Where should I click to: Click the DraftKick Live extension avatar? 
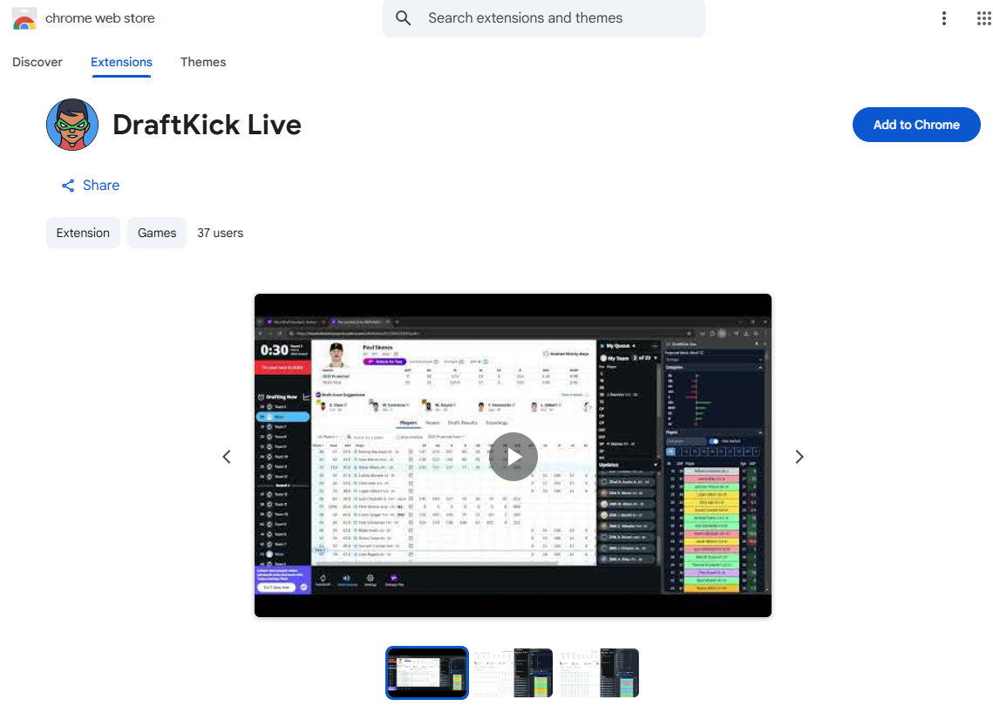pyautogui.click(x=72, y=125)
